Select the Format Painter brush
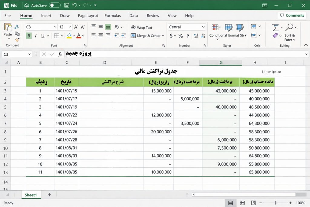 pos(17,40)
